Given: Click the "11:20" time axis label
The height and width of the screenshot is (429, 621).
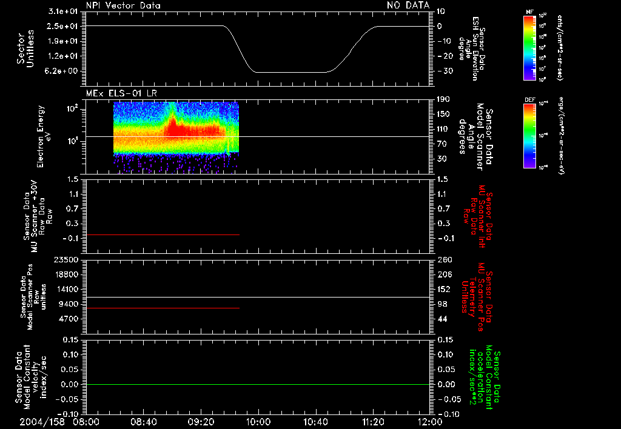Looking at the screenshot, I should pos(373,422).
